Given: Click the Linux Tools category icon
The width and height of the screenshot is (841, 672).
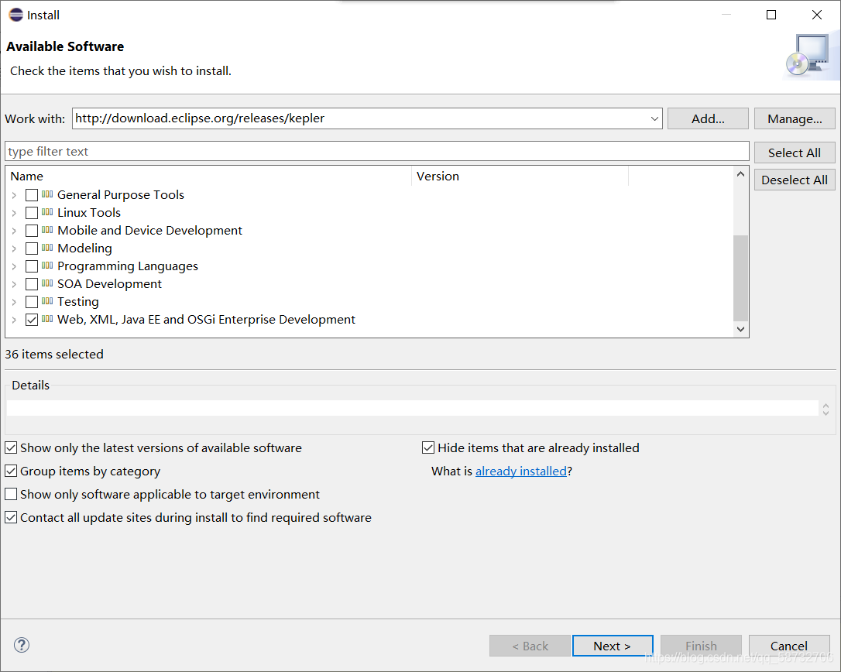Looking at the screenshot, I should (47, 212).
